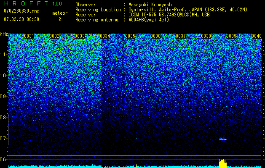Click the 0831 time marker label
Image resolution: width=265 pixels, height=168 pixels.
[x=29, y=36]
